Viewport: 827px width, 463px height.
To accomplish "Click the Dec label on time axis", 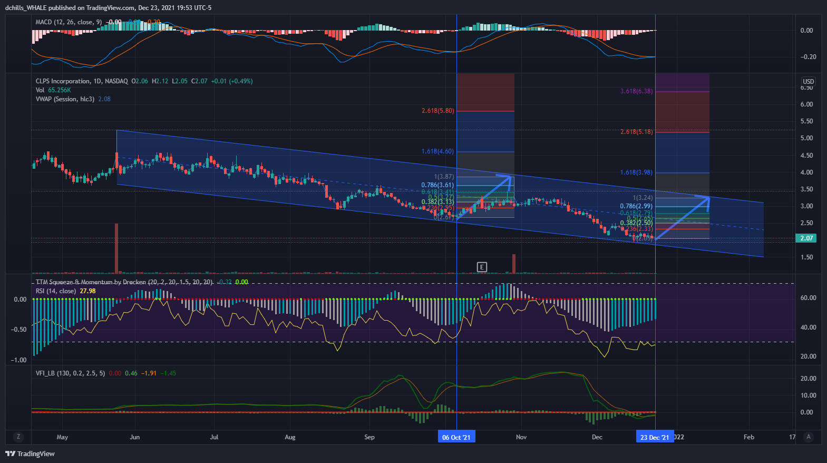I will coord(597,437).
